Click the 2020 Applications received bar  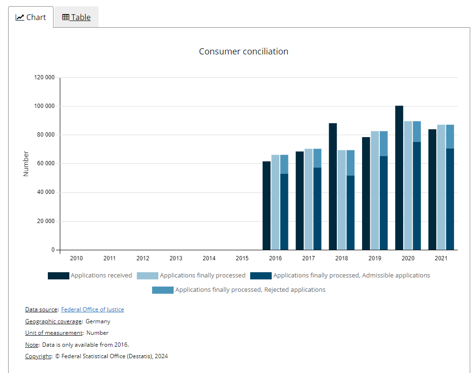pyautogui.click(x=399, y=178)
